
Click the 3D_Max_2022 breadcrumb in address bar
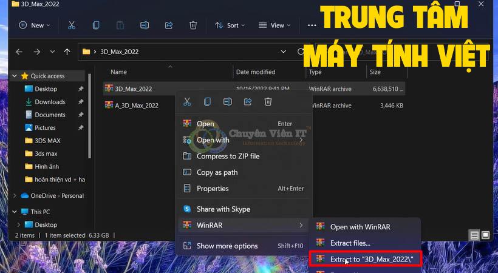coord(120,52)
